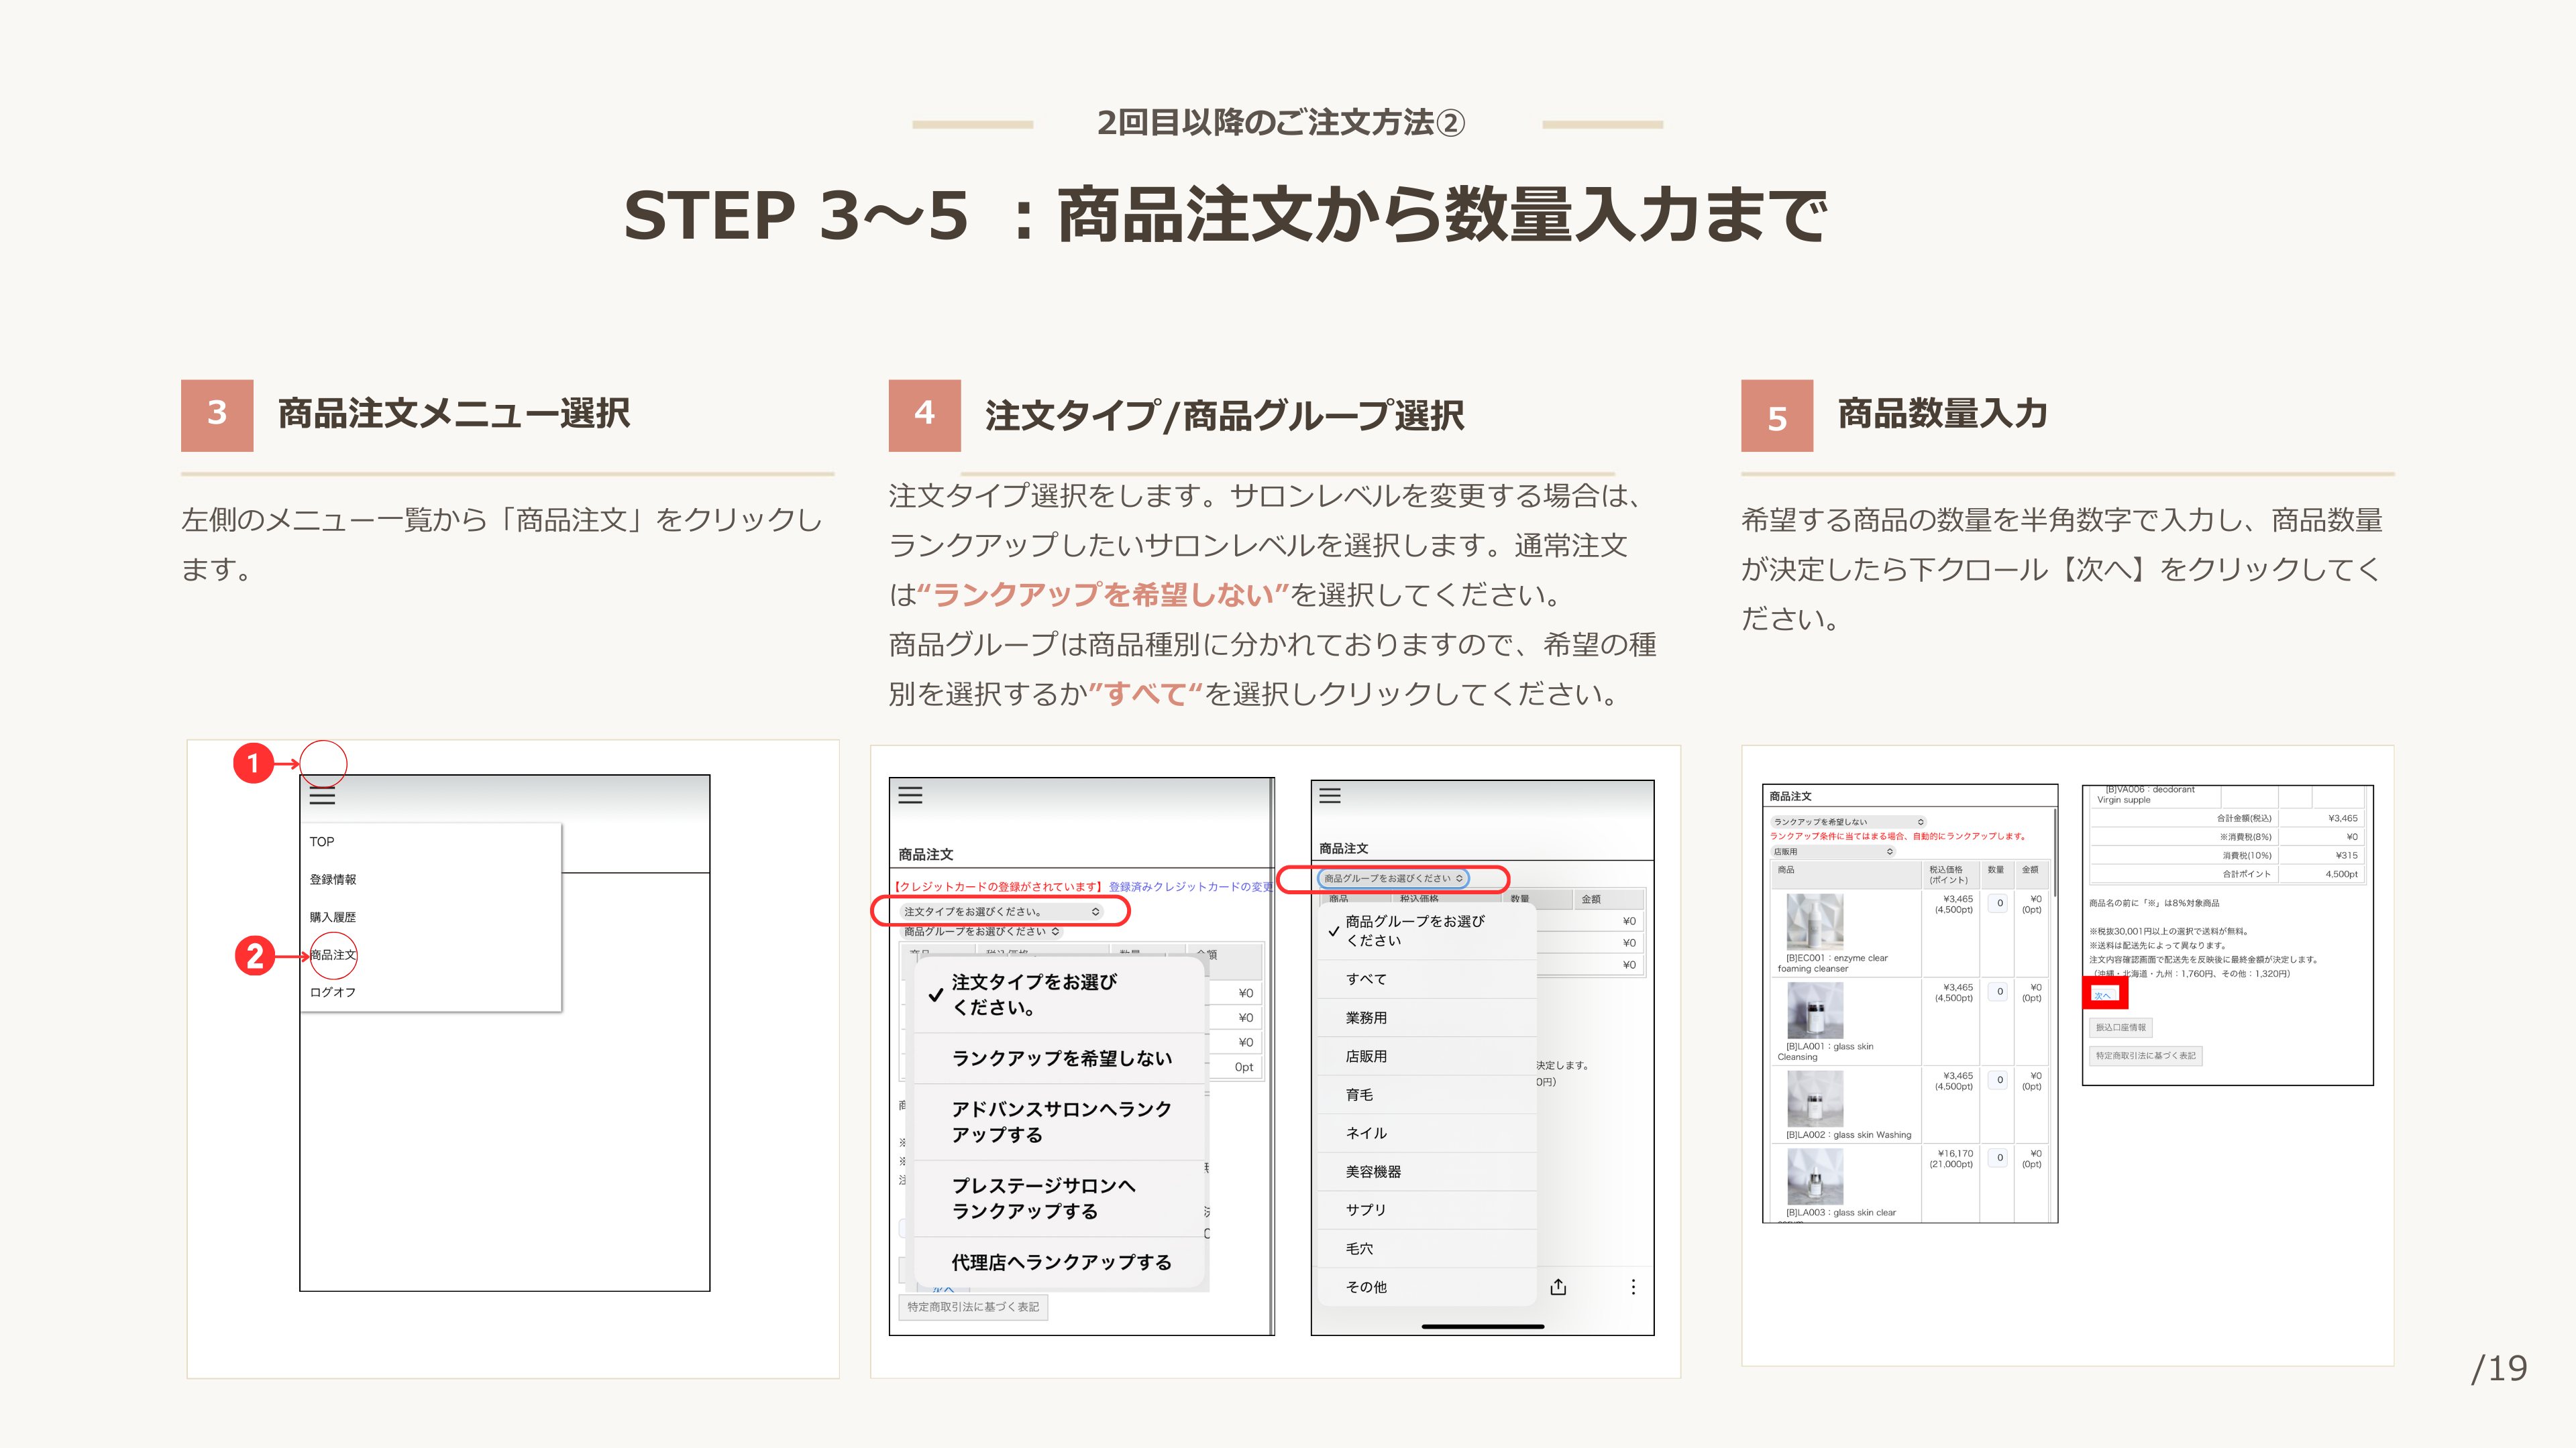Click the red circled number 1 badge
The width and height of the screenshot is (2576, 1448).
point(253,764)
